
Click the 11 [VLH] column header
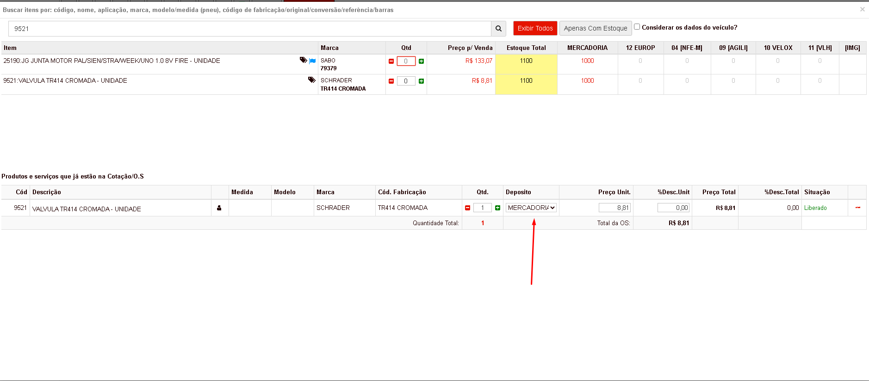pos(820,48)
